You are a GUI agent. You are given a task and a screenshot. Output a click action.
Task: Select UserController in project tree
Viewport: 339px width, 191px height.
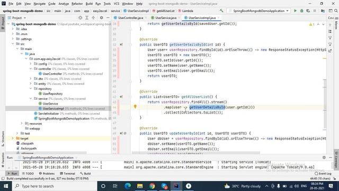pyautogui.click(x=52, y=74)
